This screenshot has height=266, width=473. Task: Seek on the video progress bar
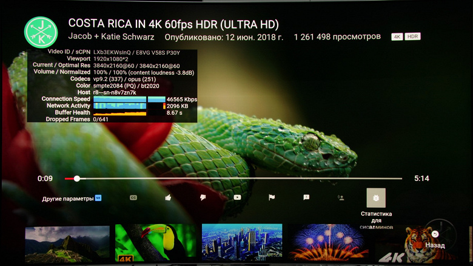(233, 179)
